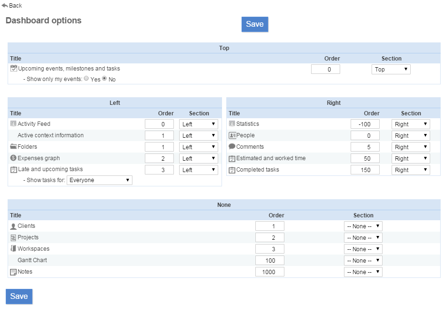444x317 pixels.
Task: Click the Order field for Completed tasks
Action: pos(365,170)
